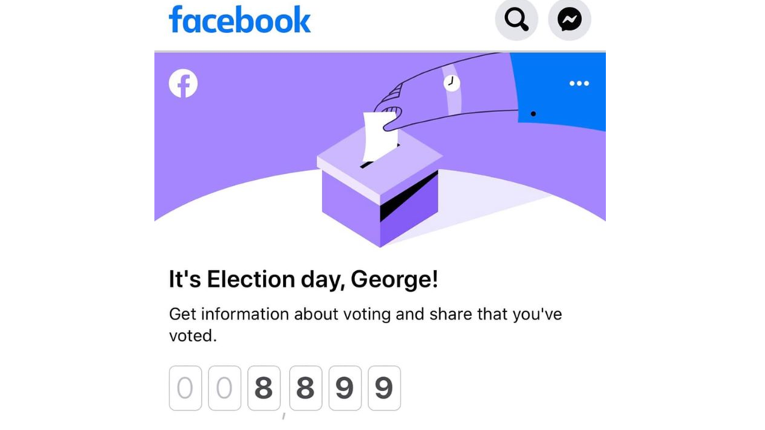Open the search magnifier icon
This screenshot has height=430, width=765.
(516, 19)
